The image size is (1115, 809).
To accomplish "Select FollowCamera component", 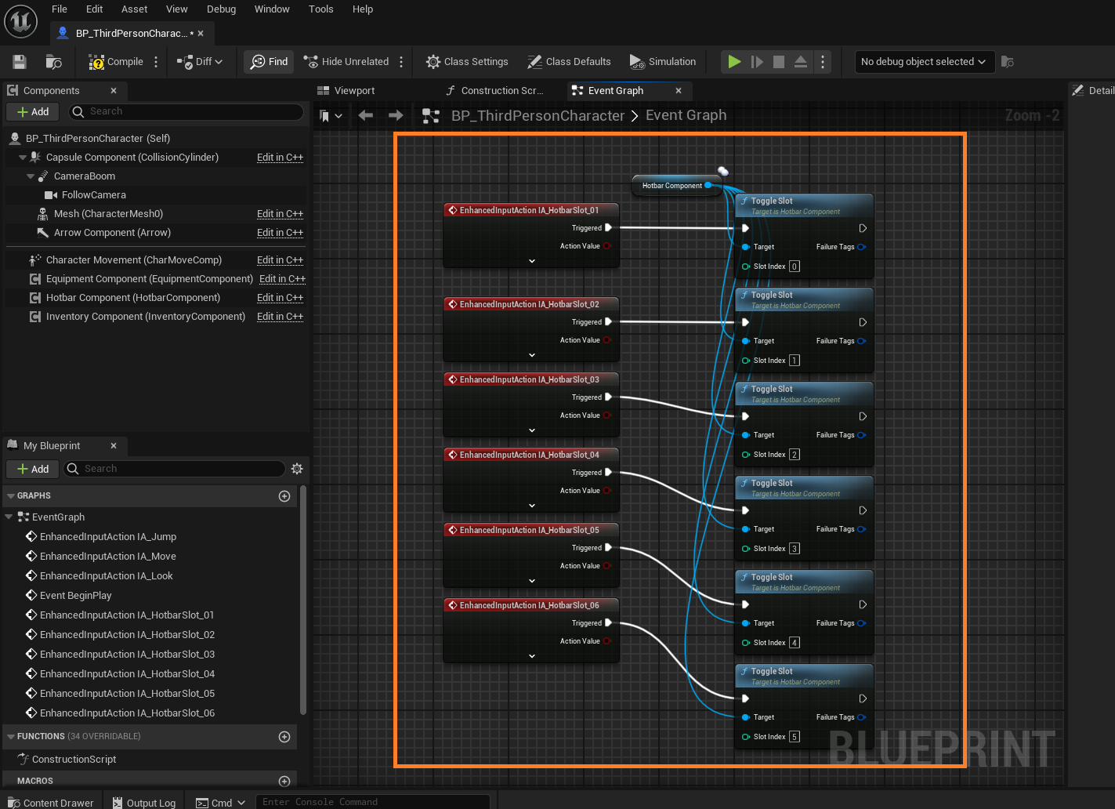I will tap(93, 195).
